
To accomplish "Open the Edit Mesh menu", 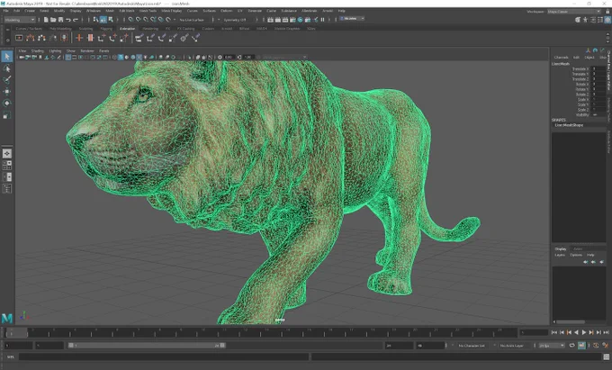I will (127, 11).
